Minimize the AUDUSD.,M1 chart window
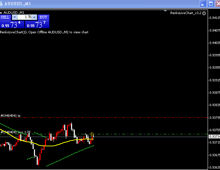The height and width of the screenshot is (170, 220). coord(203,4)
